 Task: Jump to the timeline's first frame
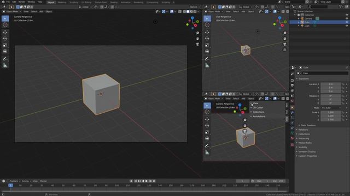136,181
